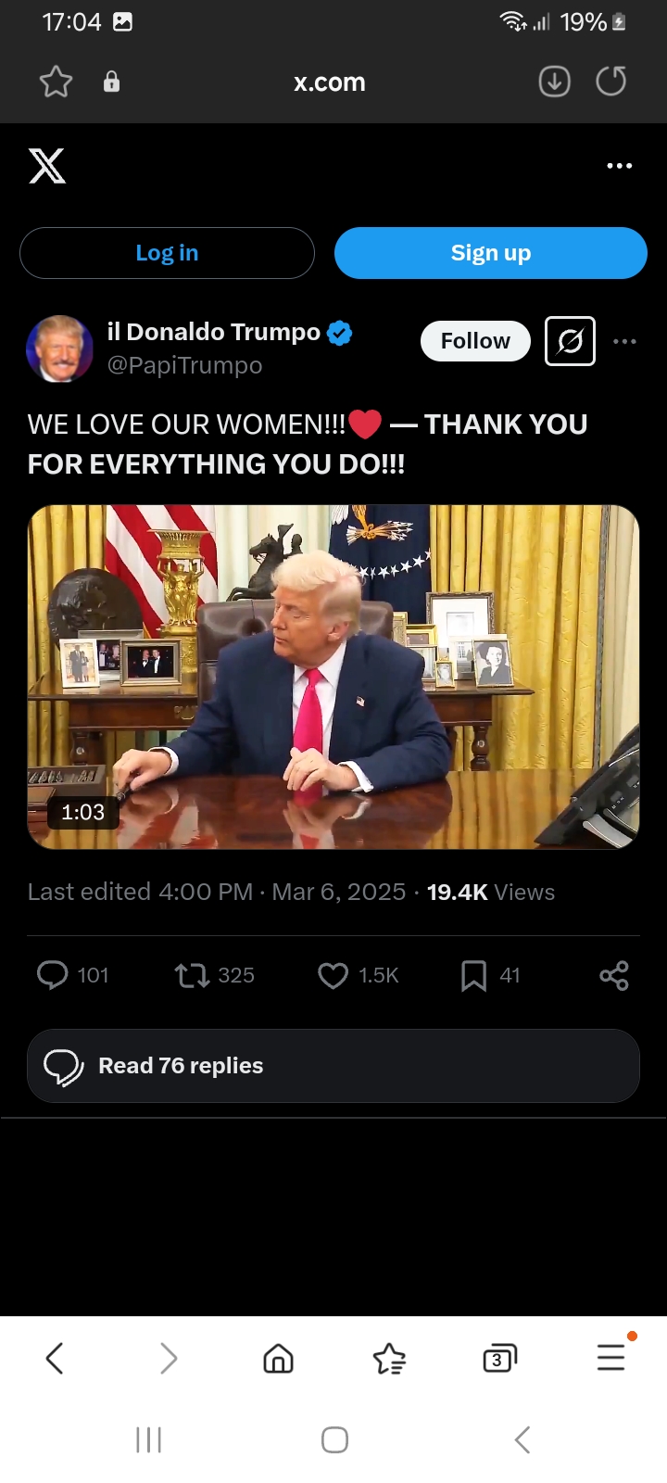Click the Sign up button
The height and width of the screenshot is (1483, 667).
pos(491,253)
